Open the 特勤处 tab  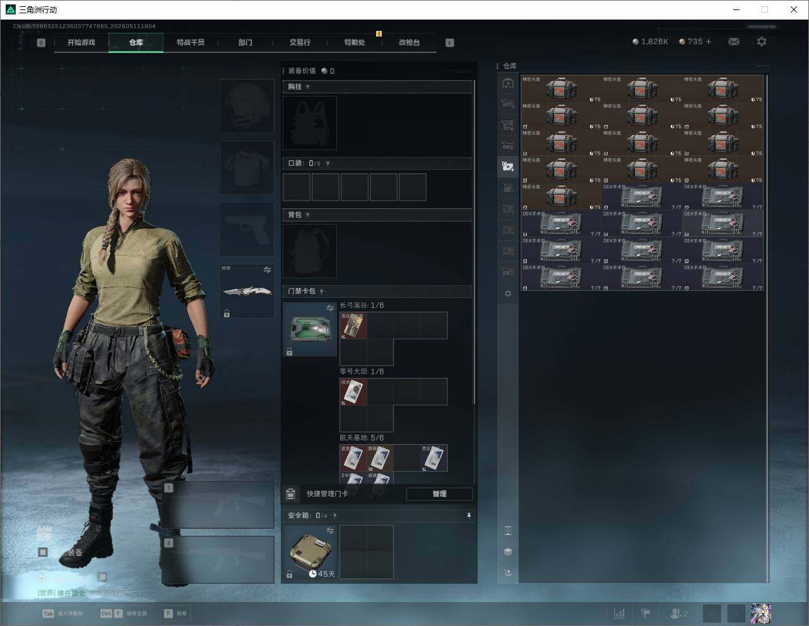pos(355,42)
